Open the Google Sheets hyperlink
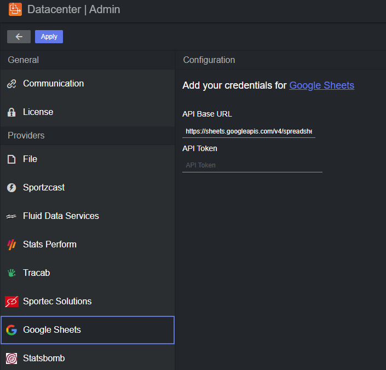Screen dimensions: 386x370 (321, 85)
